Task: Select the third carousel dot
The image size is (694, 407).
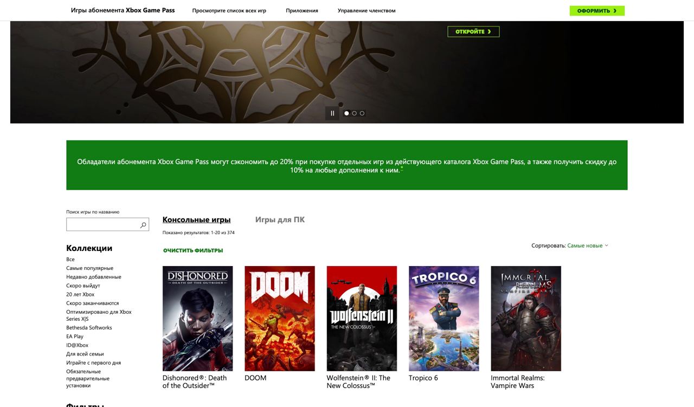Action: coord(362,113)
